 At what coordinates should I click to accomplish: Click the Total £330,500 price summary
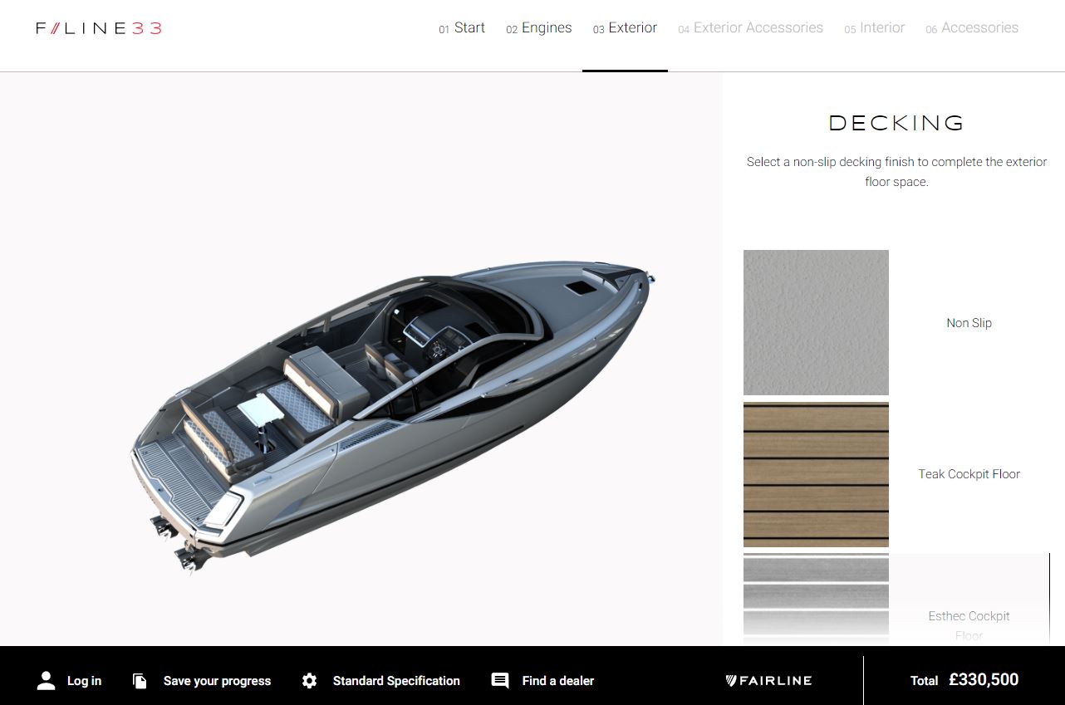pos(964,680)
